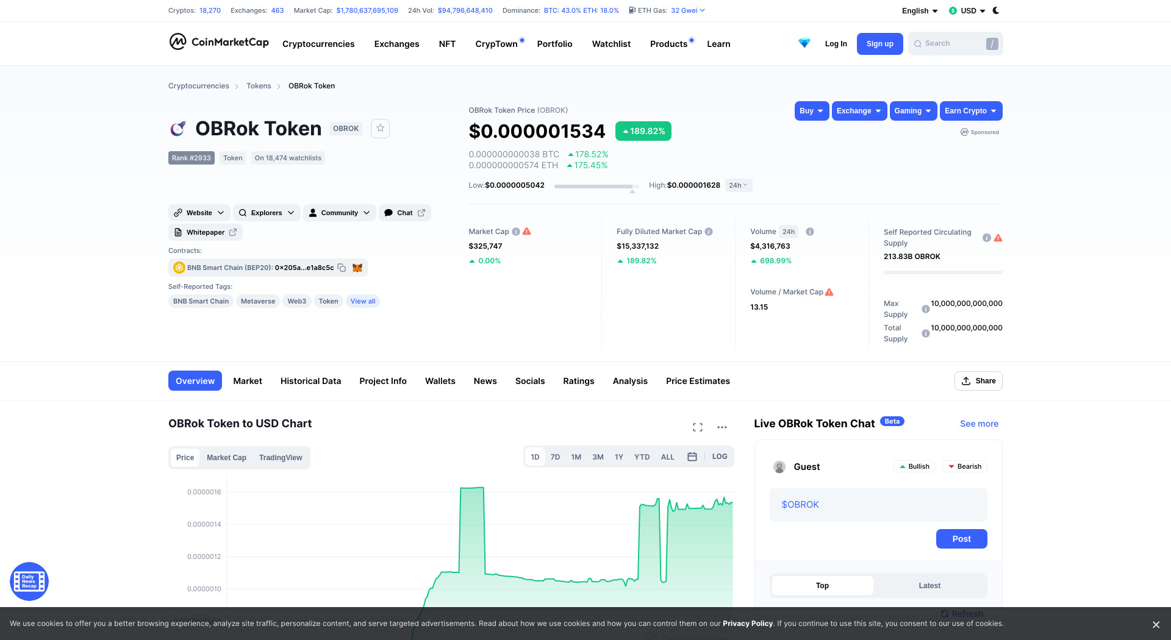The image size is (1171, 640).
Task: Post the chat message
Action: 961,539
